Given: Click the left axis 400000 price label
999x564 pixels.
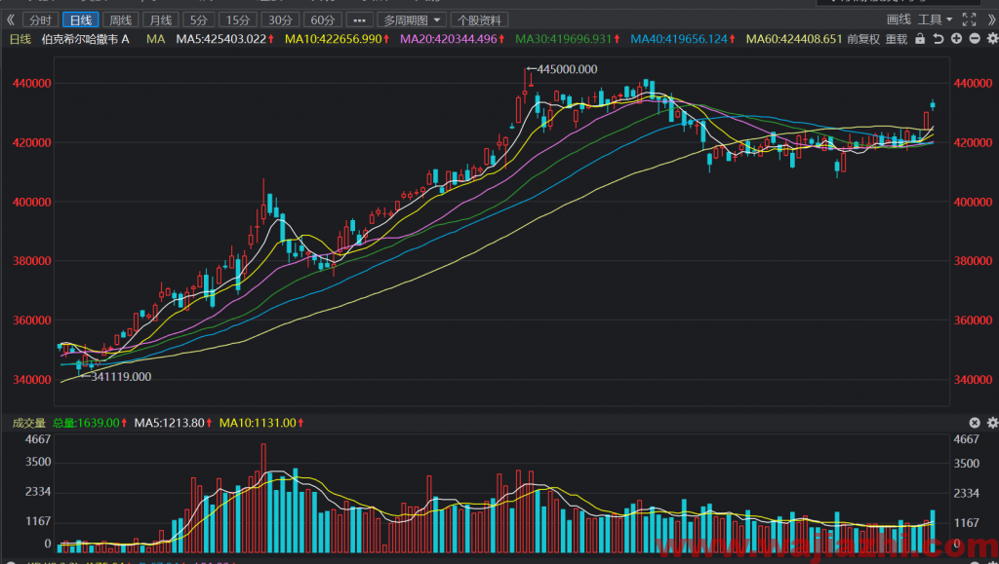Looking at the screenshot, I should (x=32, y=203).
